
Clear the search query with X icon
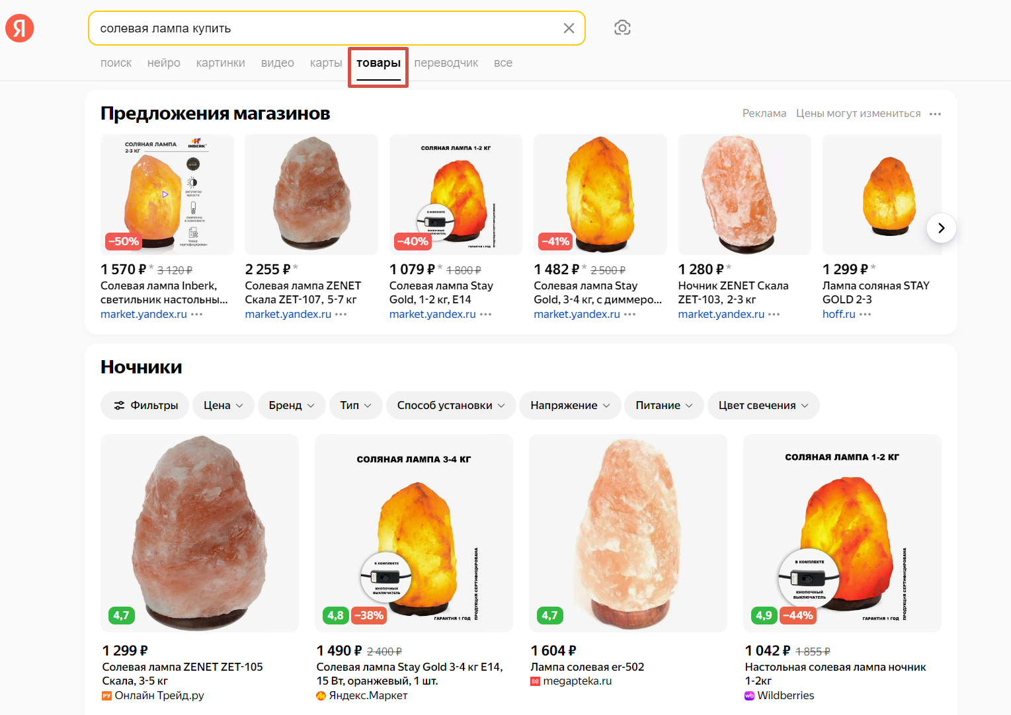point(569,28)
